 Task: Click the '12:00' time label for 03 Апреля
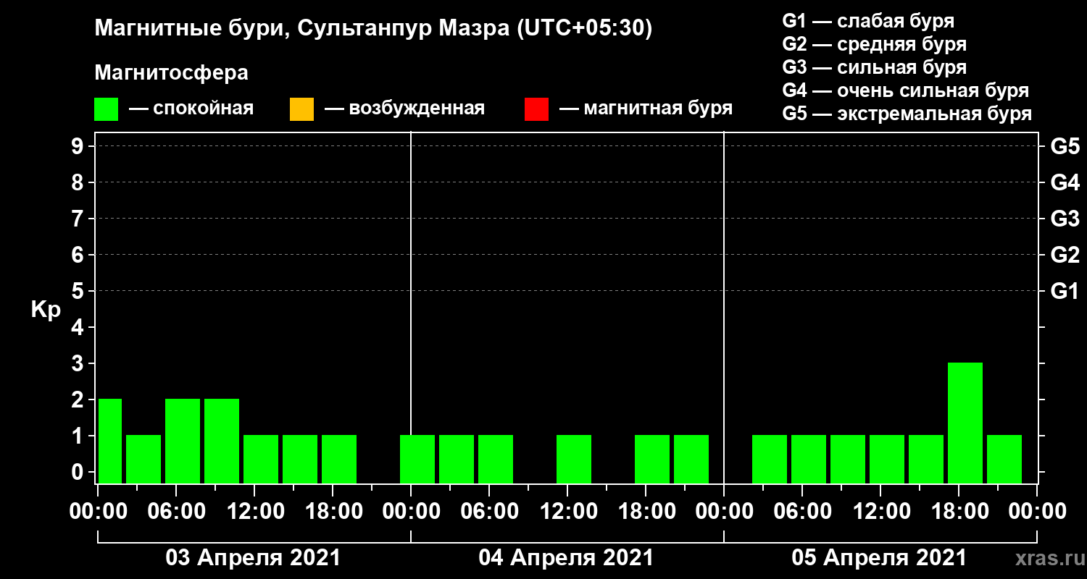click(254, 511)
